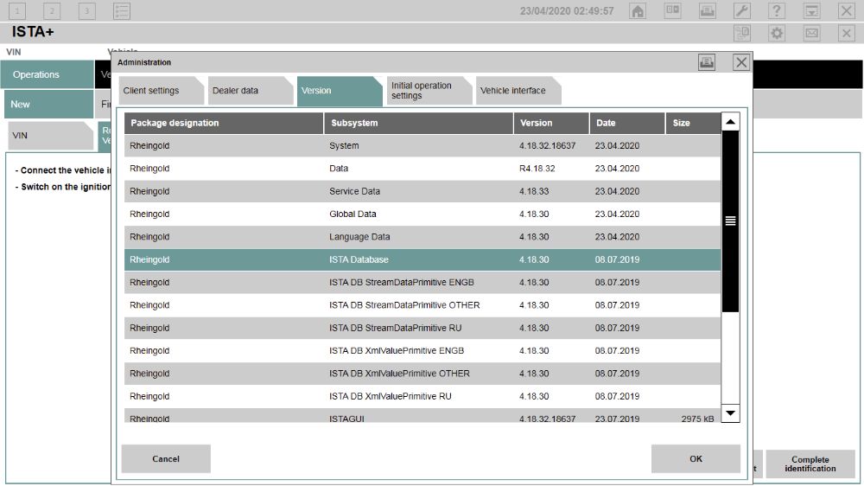Click the home icon in top toolbar
Viewport: 864px width, 486px height.
tap(638, 11)
